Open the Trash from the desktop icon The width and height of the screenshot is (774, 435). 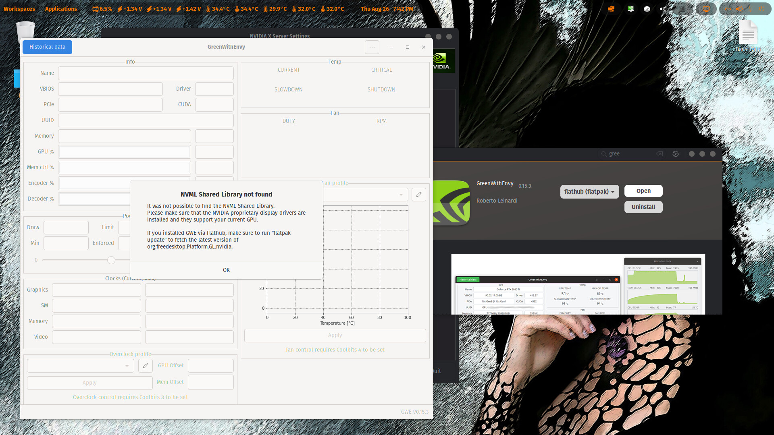click(x=25, y=30)
